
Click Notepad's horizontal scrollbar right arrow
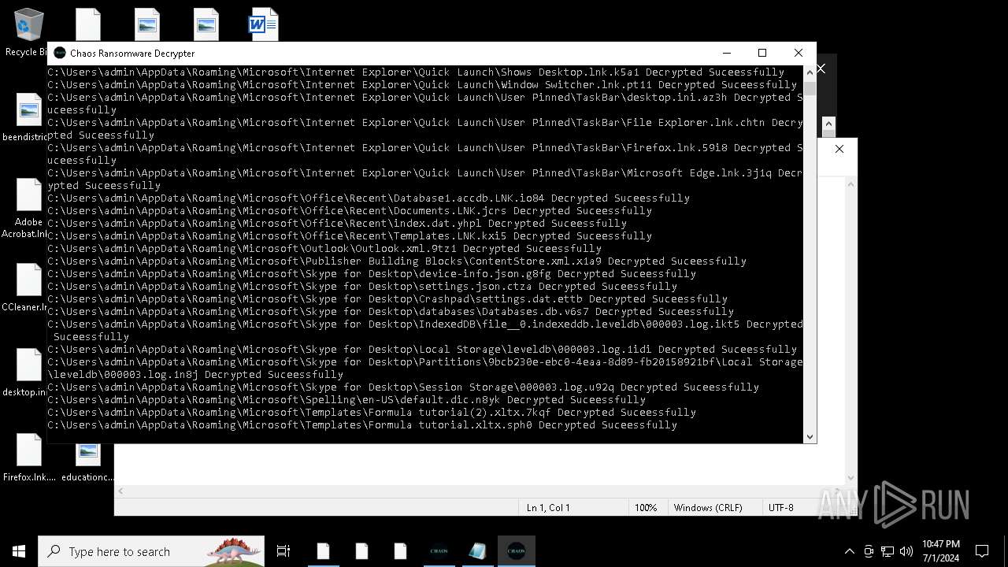838,491
